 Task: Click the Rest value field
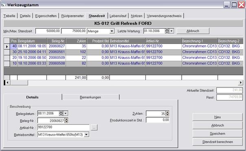tap(230, 97)
